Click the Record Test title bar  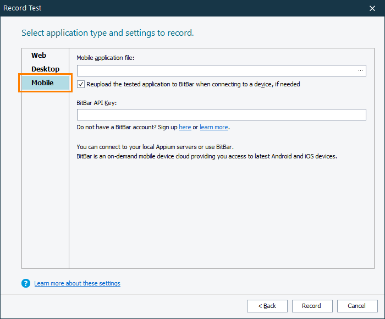(x=165, y=8)
